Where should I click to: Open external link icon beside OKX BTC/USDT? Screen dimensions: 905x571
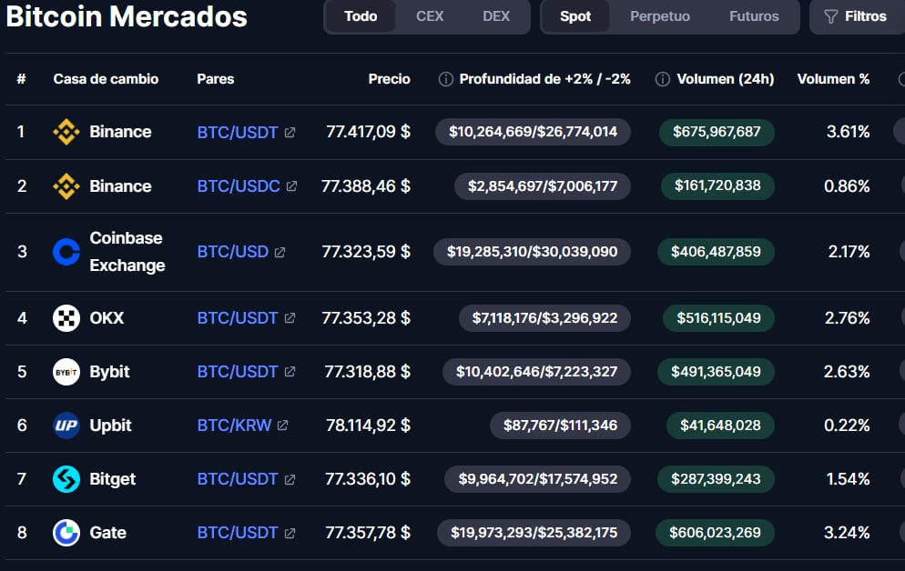click(x=290, y=318)
